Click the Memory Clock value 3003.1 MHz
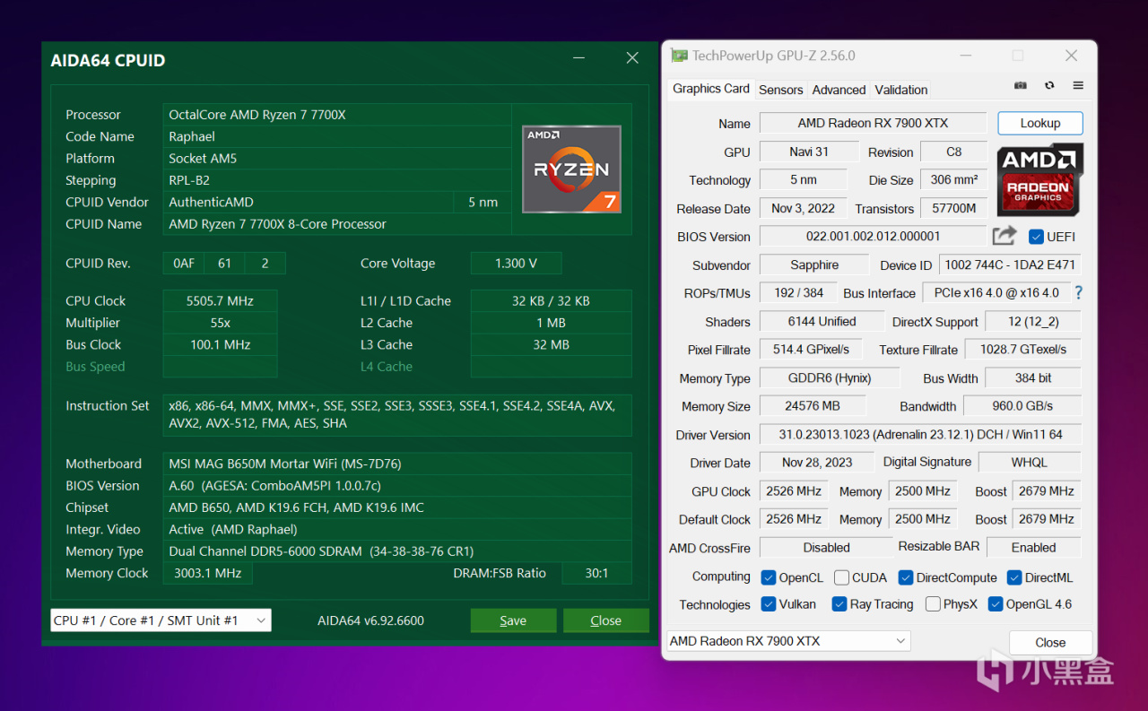The width and height of the screenshot is (1148, 711). [207, 573]
